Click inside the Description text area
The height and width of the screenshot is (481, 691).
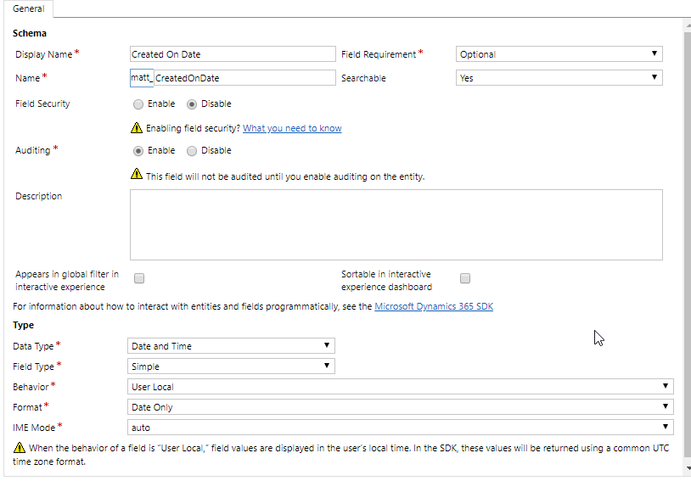tap(396, 225)
